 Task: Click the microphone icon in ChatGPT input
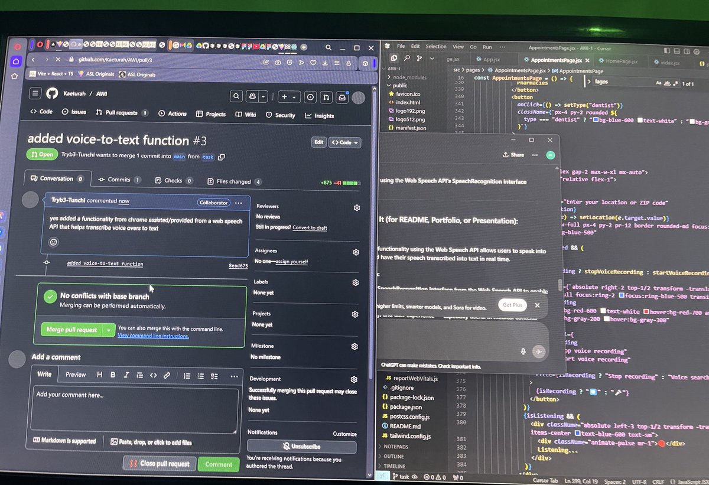pyautogui.click(x=523, y=351)
